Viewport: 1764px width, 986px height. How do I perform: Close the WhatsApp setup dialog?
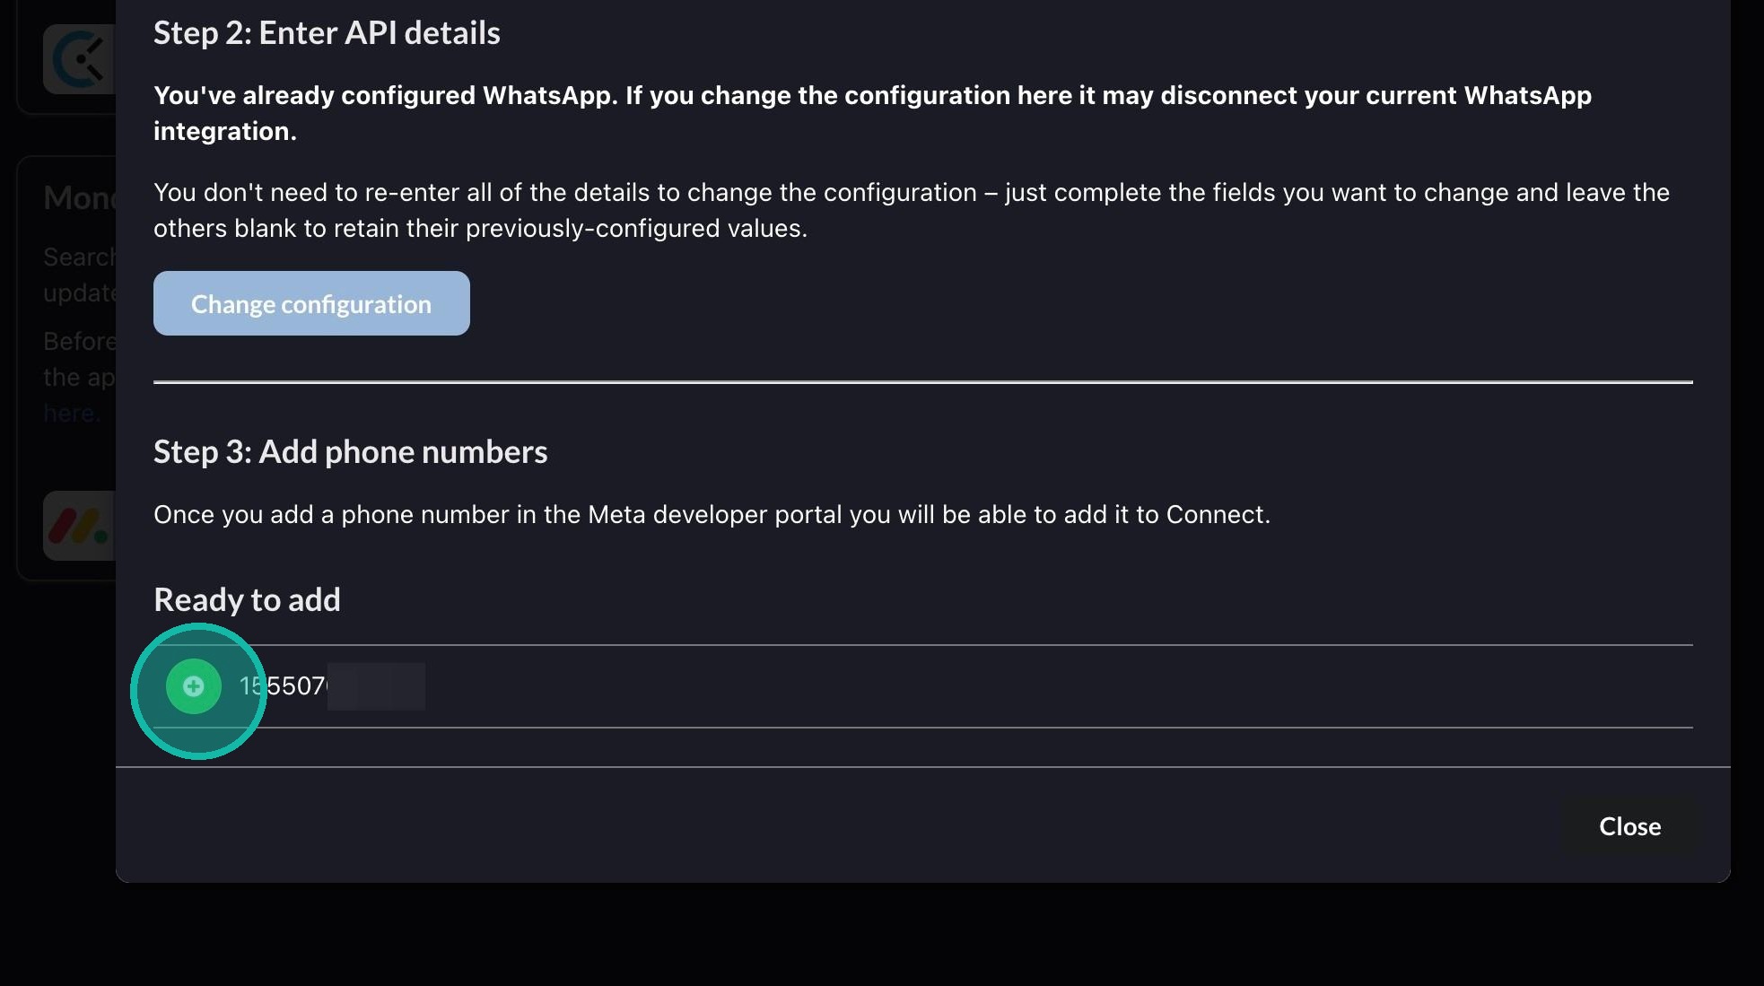pyautogui.click(x=1629, y=826)
